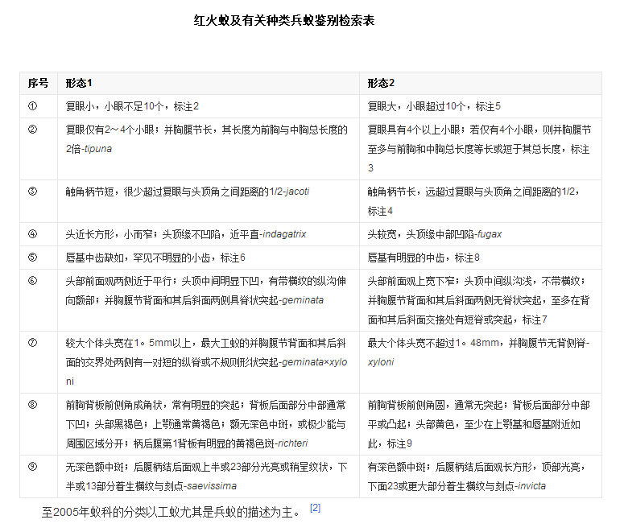Click the 形态1 column header
624x532 pixels.
point(79,83)
